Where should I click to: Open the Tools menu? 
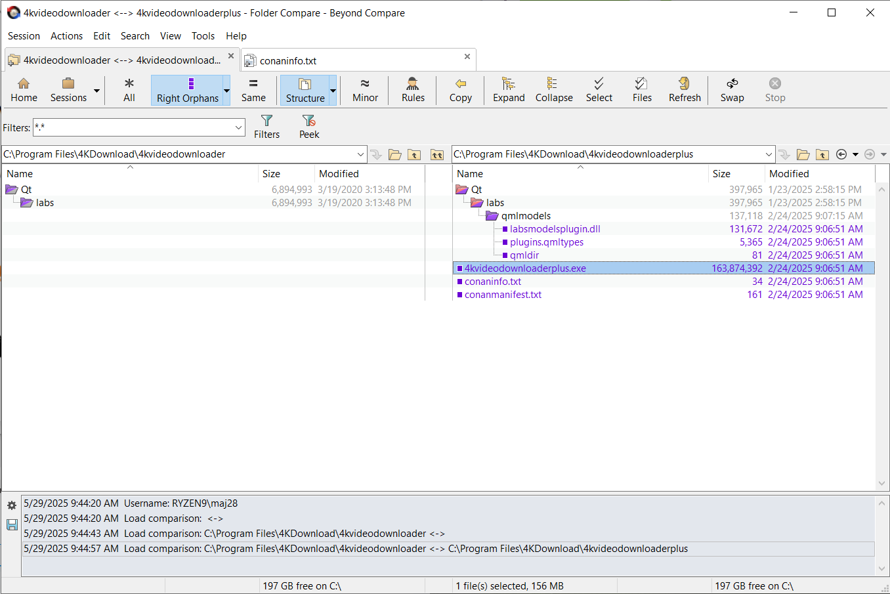tap(203, 36)
